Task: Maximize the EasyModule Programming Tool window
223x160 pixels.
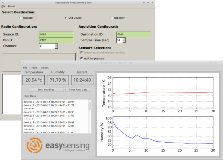Action: (148, 3)
